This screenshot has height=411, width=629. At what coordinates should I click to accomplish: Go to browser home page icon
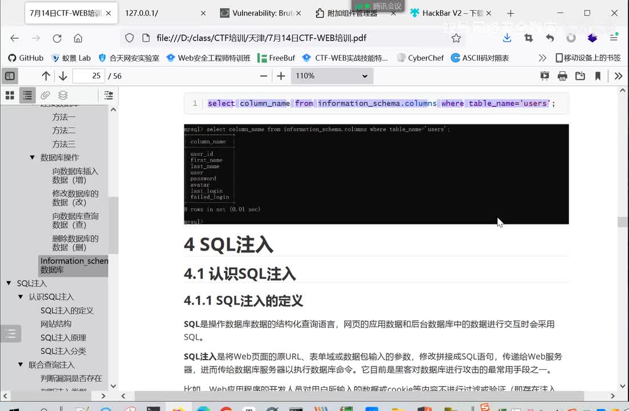78,38
